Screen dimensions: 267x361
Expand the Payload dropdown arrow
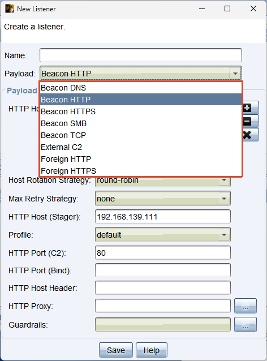click(235, 74)
